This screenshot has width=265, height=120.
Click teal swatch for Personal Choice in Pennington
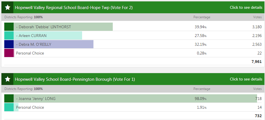click(x=9, y=107)
